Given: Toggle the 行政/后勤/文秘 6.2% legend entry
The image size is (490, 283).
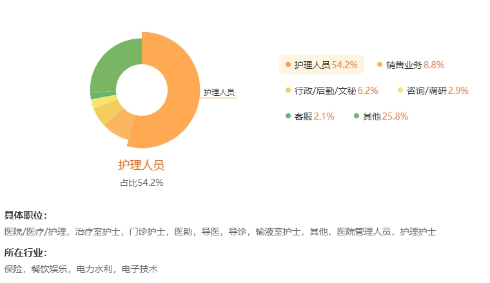Looking at the screenshot, I should tap(331, 91).
